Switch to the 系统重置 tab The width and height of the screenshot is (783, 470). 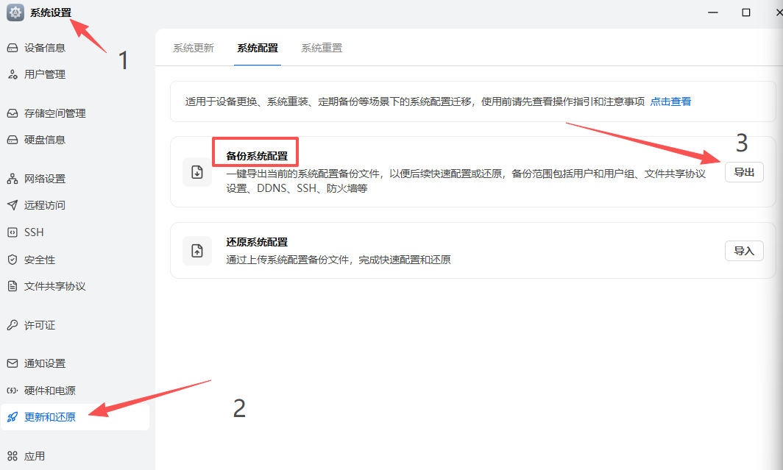coord(321,47)
